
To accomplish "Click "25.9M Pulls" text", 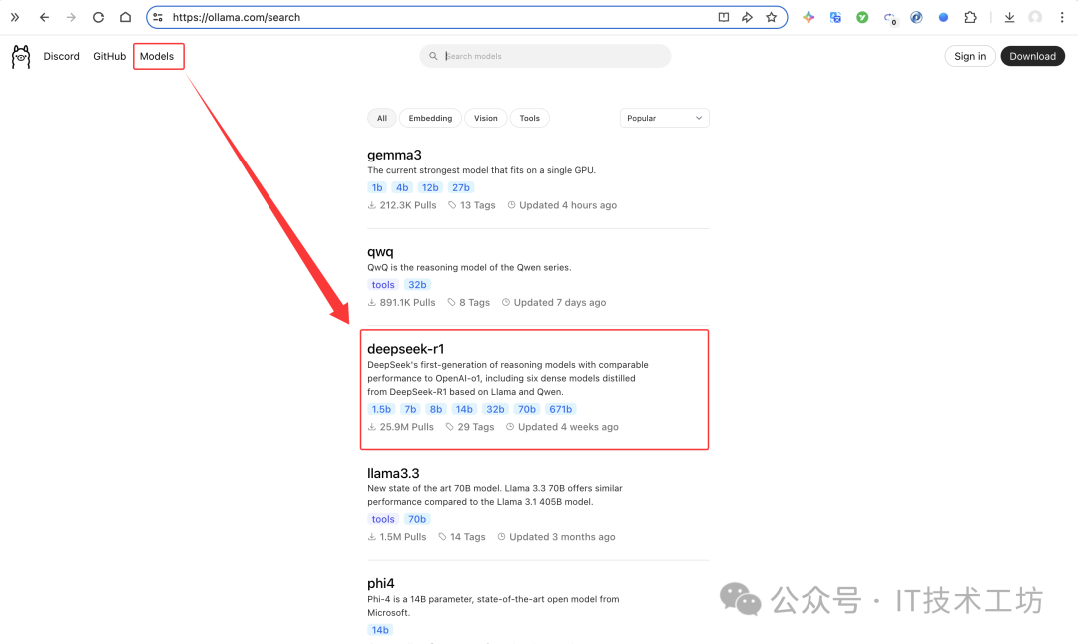I will [407, 427].
